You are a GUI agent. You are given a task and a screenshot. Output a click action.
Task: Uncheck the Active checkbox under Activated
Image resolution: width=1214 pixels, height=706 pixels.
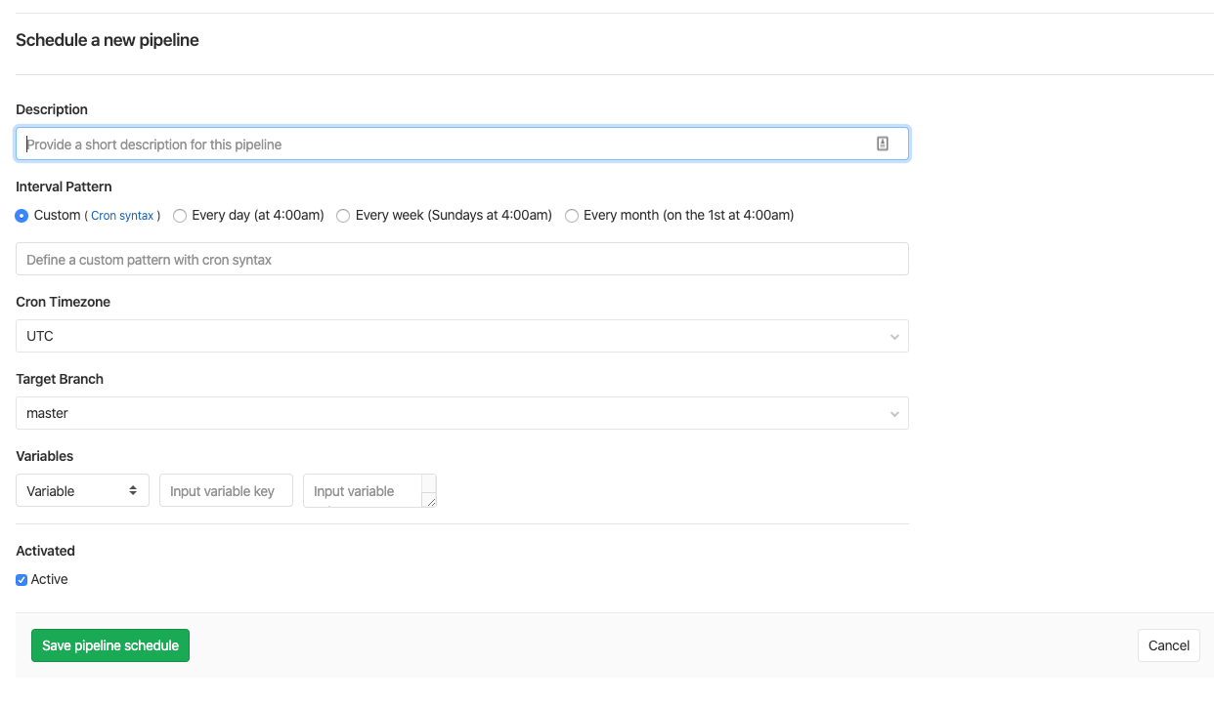(x=21, y=579)
